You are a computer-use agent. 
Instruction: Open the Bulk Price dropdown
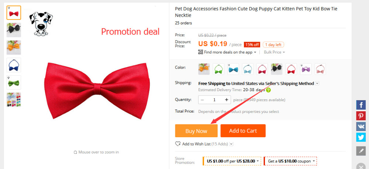tap(274, 52)
